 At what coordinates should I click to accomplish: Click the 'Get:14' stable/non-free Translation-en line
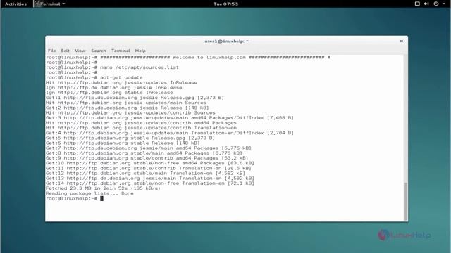(x=150, y=183)
